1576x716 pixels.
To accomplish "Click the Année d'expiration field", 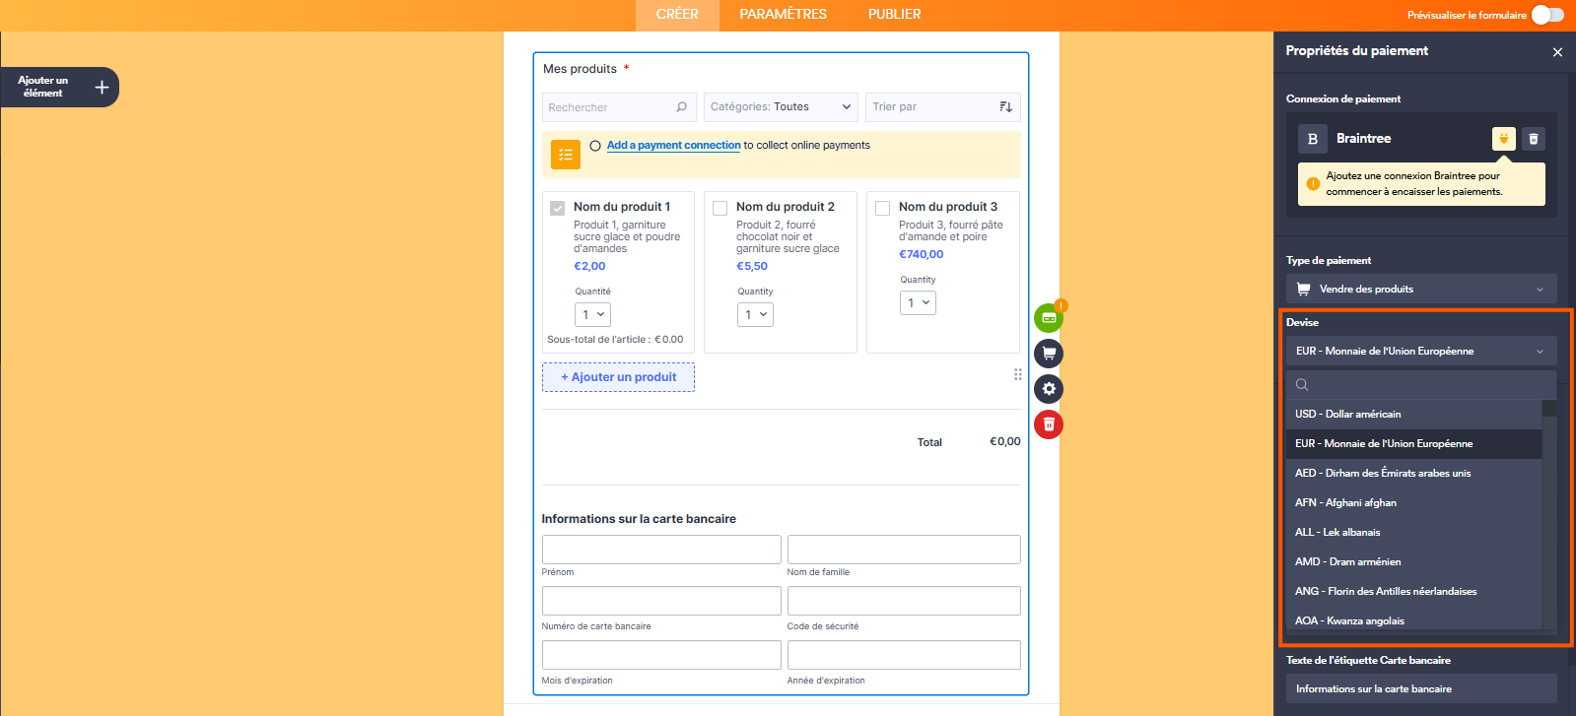I will pos(904,655).
